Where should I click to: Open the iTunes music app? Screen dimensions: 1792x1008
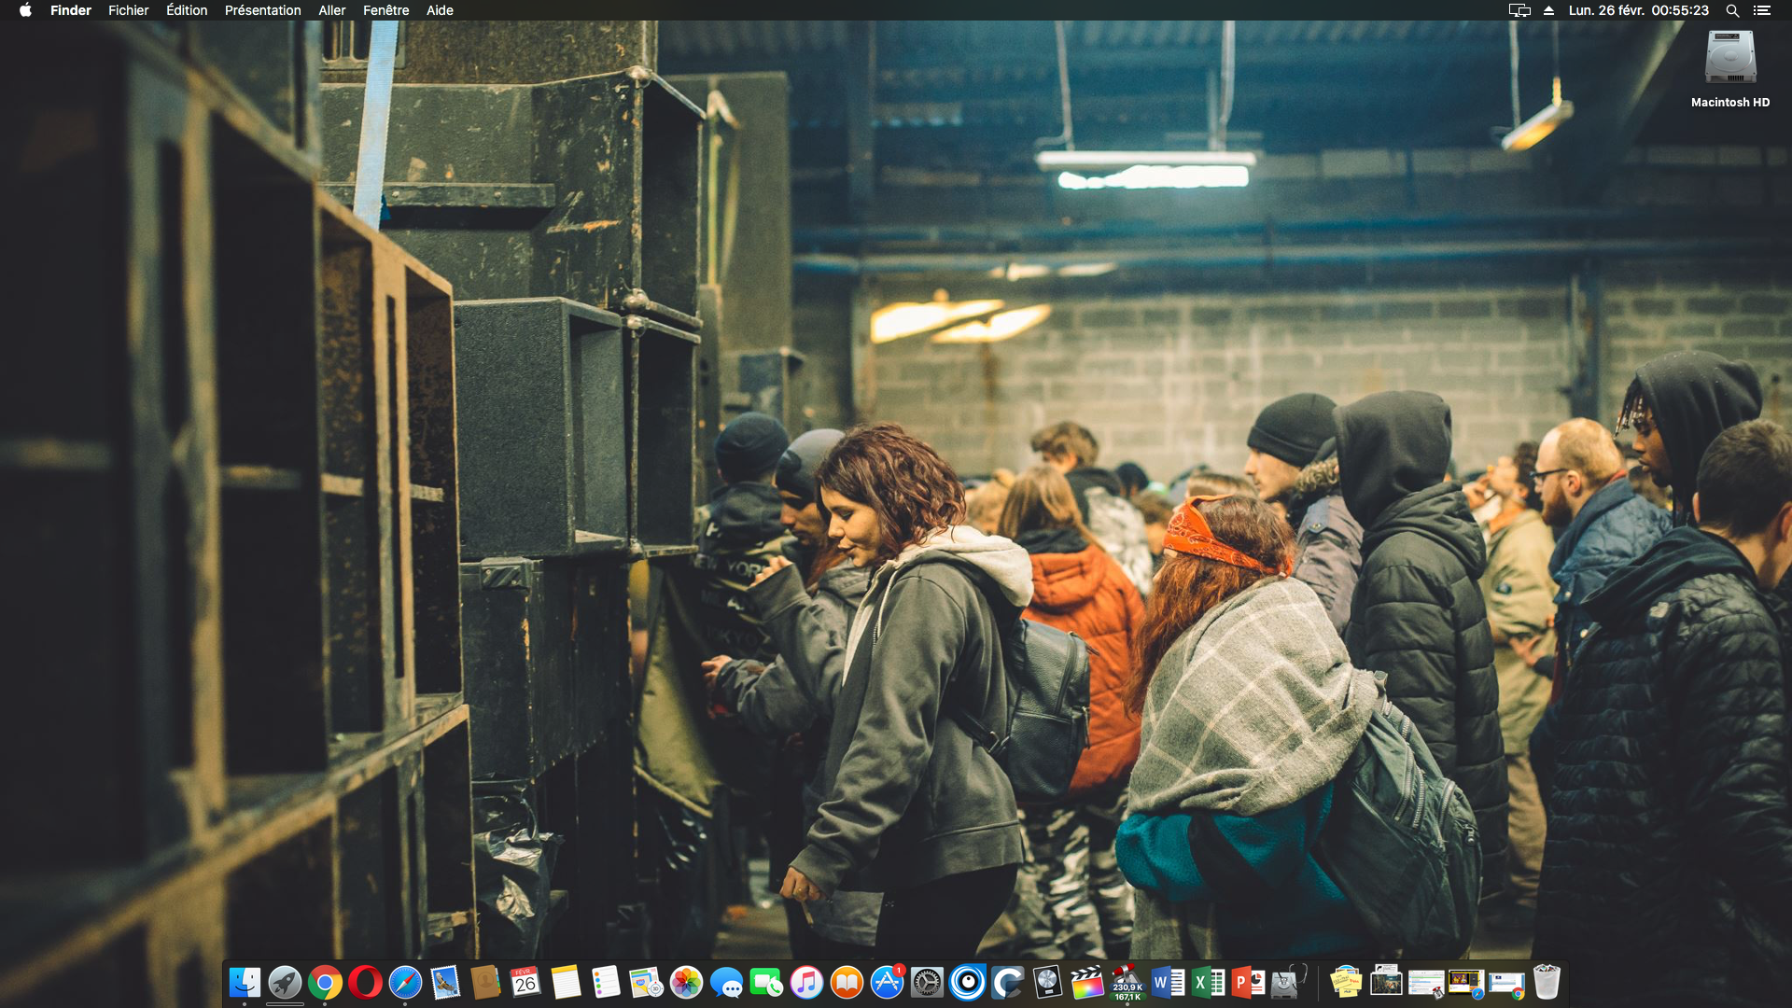[x=806, y=983]
